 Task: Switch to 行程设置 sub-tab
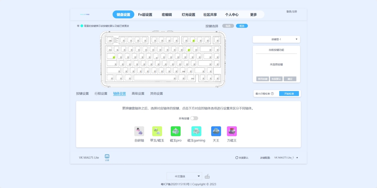(101, 94)
